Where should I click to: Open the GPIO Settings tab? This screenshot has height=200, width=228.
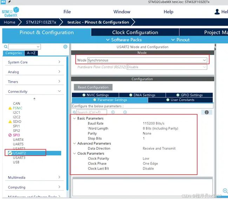click(189, 95)
